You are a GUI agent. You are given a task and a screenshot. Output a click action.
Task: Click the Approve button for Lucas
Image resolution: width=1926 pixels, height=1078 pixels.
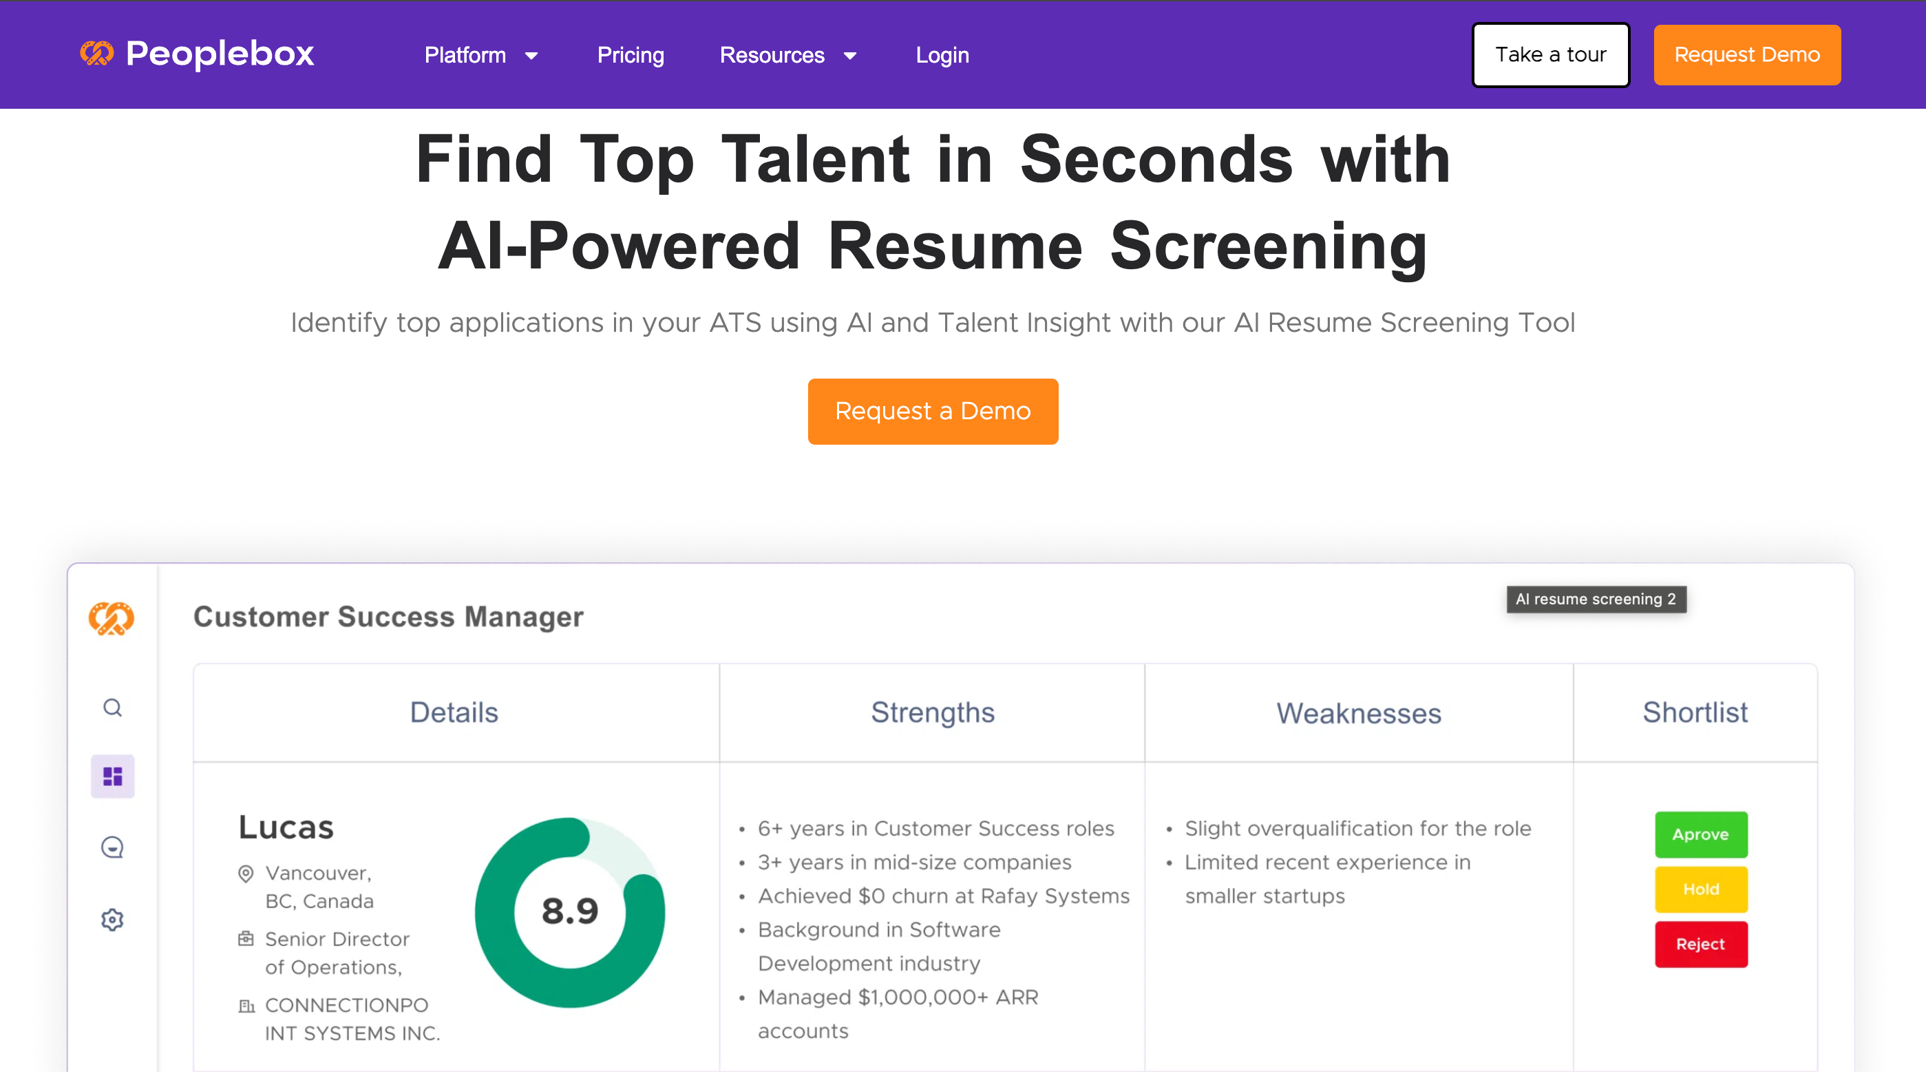pyautogui.click(x=1701, y=834)
